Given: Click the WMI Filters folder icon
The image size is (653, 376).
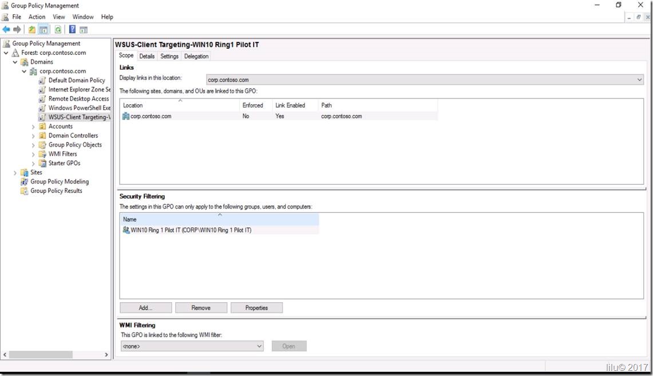Looking at the screenshot, I should 42,153.
